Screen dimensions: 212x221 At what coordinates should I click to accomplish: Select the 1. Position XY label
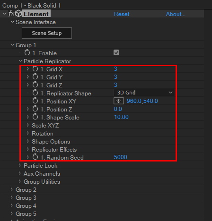tap(58, 102)
